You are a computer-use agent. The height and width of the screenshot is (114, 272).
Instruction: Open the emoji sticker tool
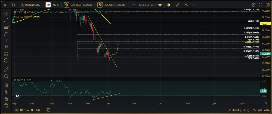(x=6, y=60)
